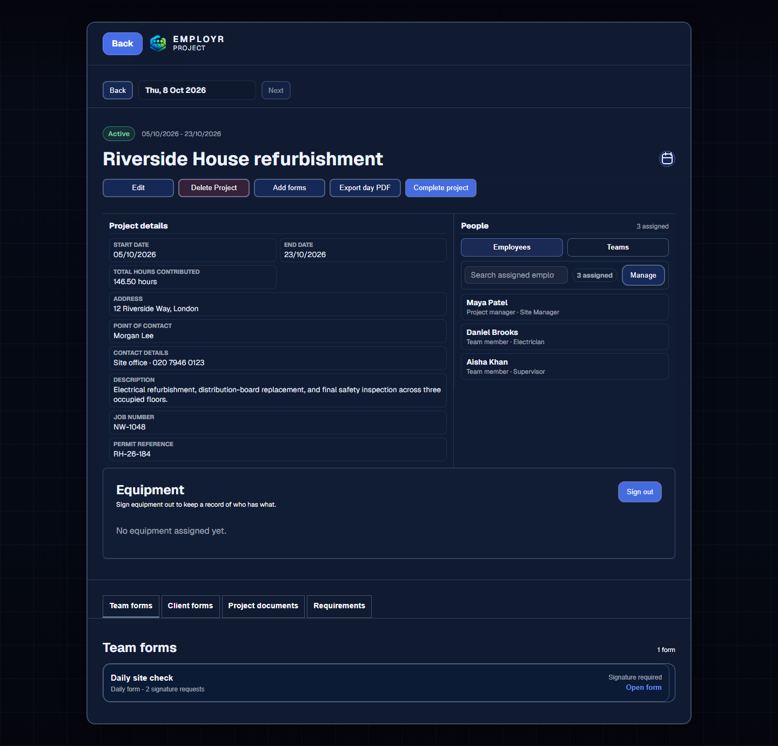Select the Client forms tab

[x=190, y=606]
